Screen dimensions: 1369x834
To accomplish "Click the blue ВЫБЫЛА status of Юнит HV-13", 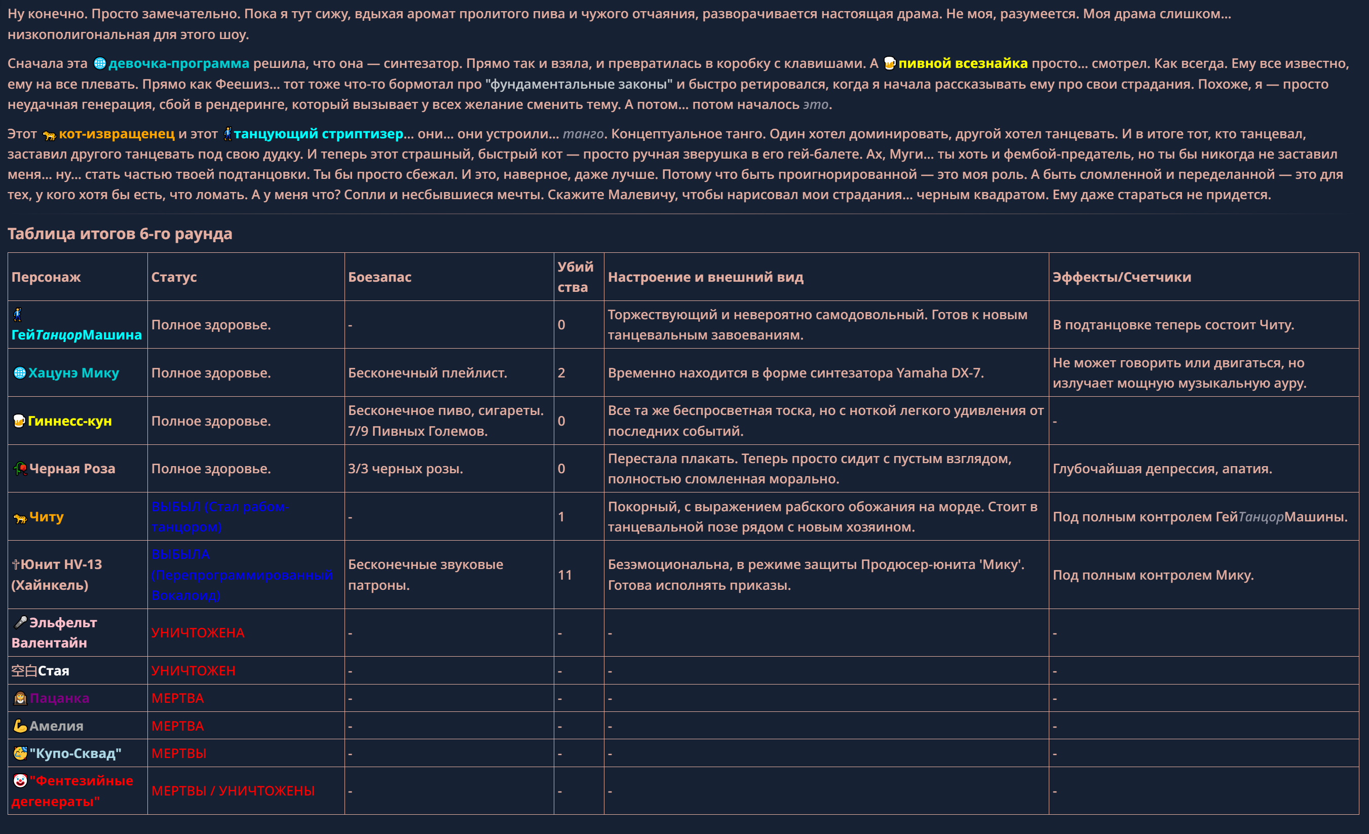I will click(x=242, y=575).
